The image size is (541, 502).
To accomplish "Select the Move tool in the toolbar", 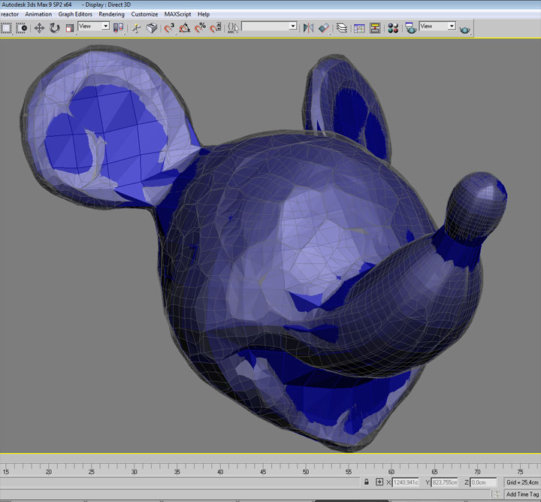I will tap(39, 28).
